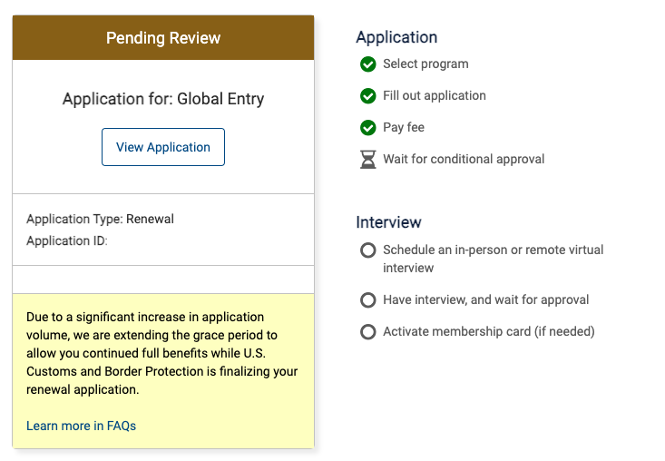Screen dimensions: 665x461
Task: Click the View Application button
Action: (163, 147)
